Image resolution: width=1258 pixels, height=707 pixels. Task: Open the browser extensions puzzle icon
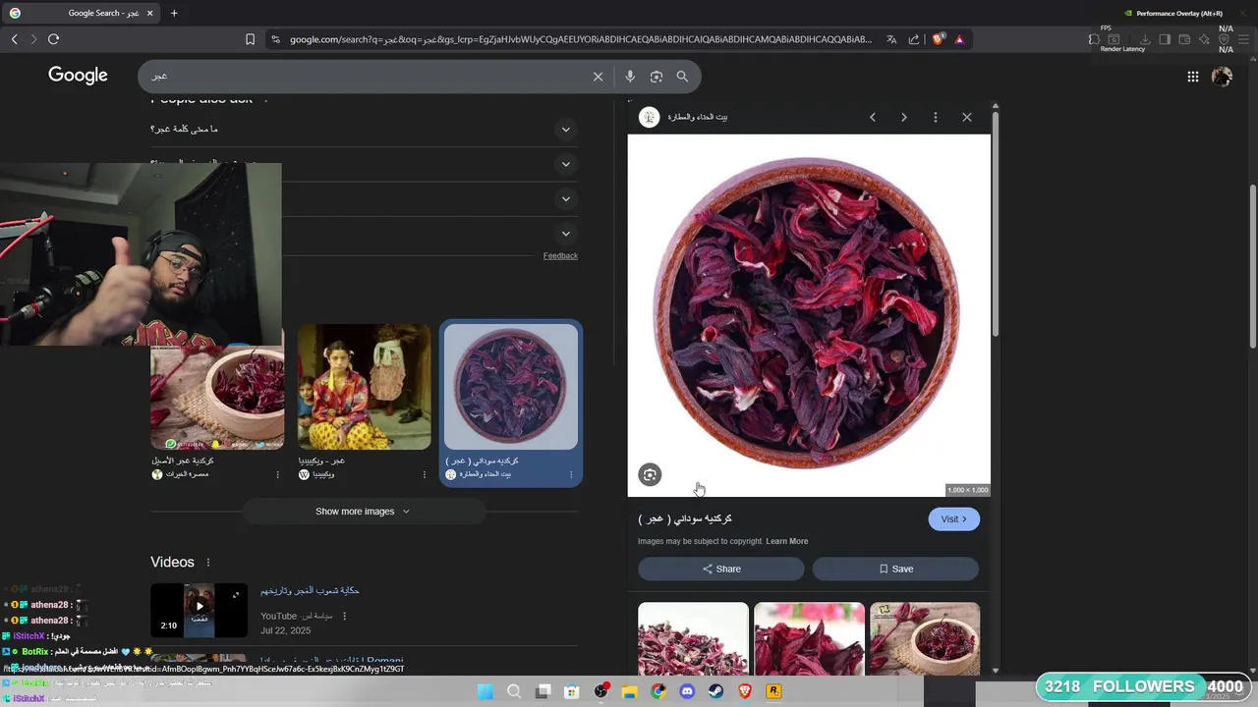(x=1094, y=39)
